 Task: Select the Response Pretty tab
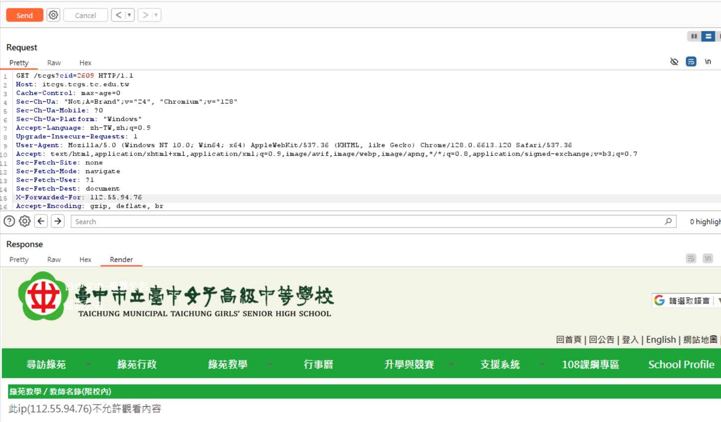19,260
